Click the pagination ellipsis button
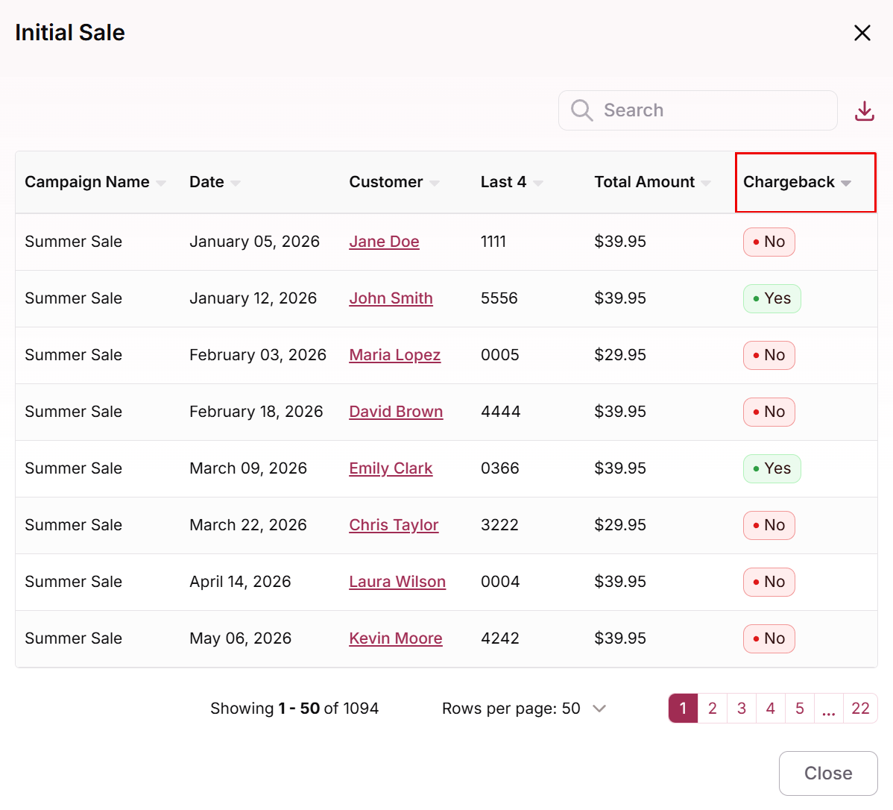Viewport: 893px width, 810px height. pos(828,709)
